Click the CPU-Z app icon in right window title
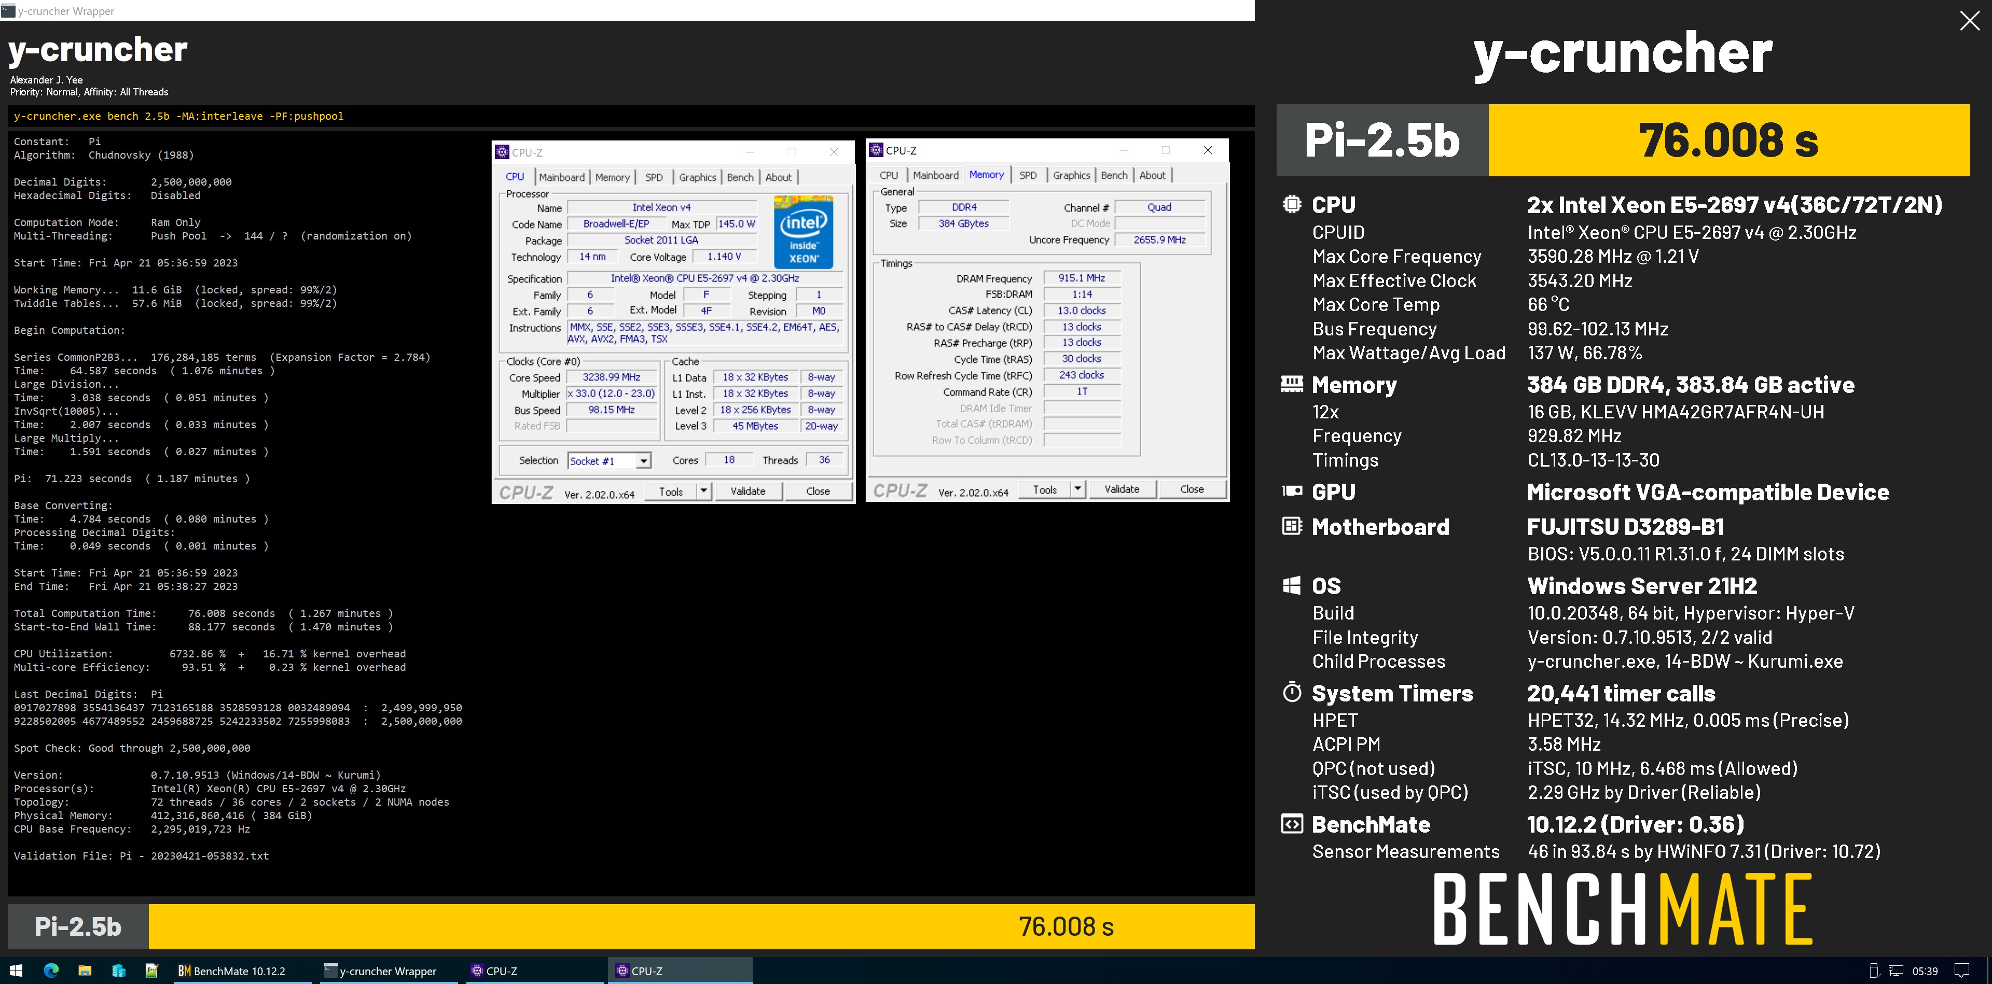1992x984 pixels. [876, 150]
